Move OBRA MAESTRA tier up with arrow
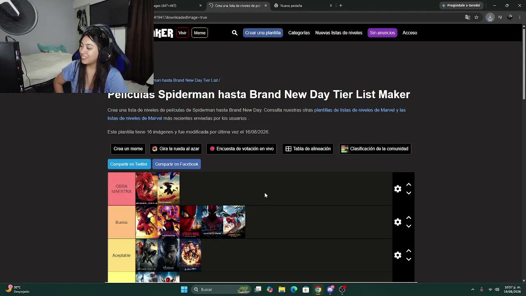Image resolution: width=526 pixels, height=296 pixels. [408, 185]
